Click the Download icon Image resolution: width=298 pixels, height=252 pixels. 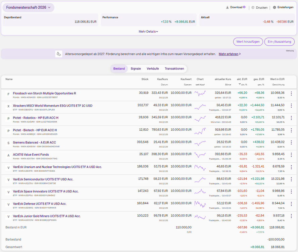[227, 7]
